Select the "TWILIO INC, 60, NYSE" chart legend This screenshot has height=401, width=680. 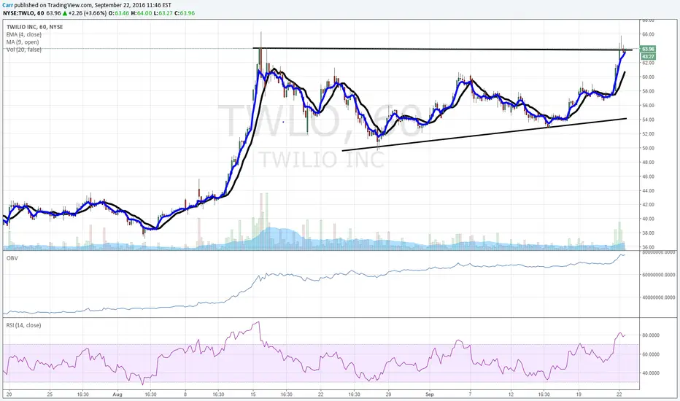pyautogui.click(x=35, y=27)
